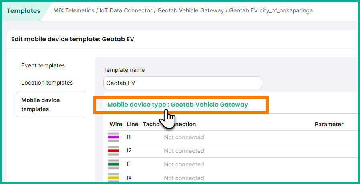Image resolution: width=360 pixels, height=184 pixels.
Task: Click the red wire icon for I2
Action: pyautogui.click(x=113, y=151)
